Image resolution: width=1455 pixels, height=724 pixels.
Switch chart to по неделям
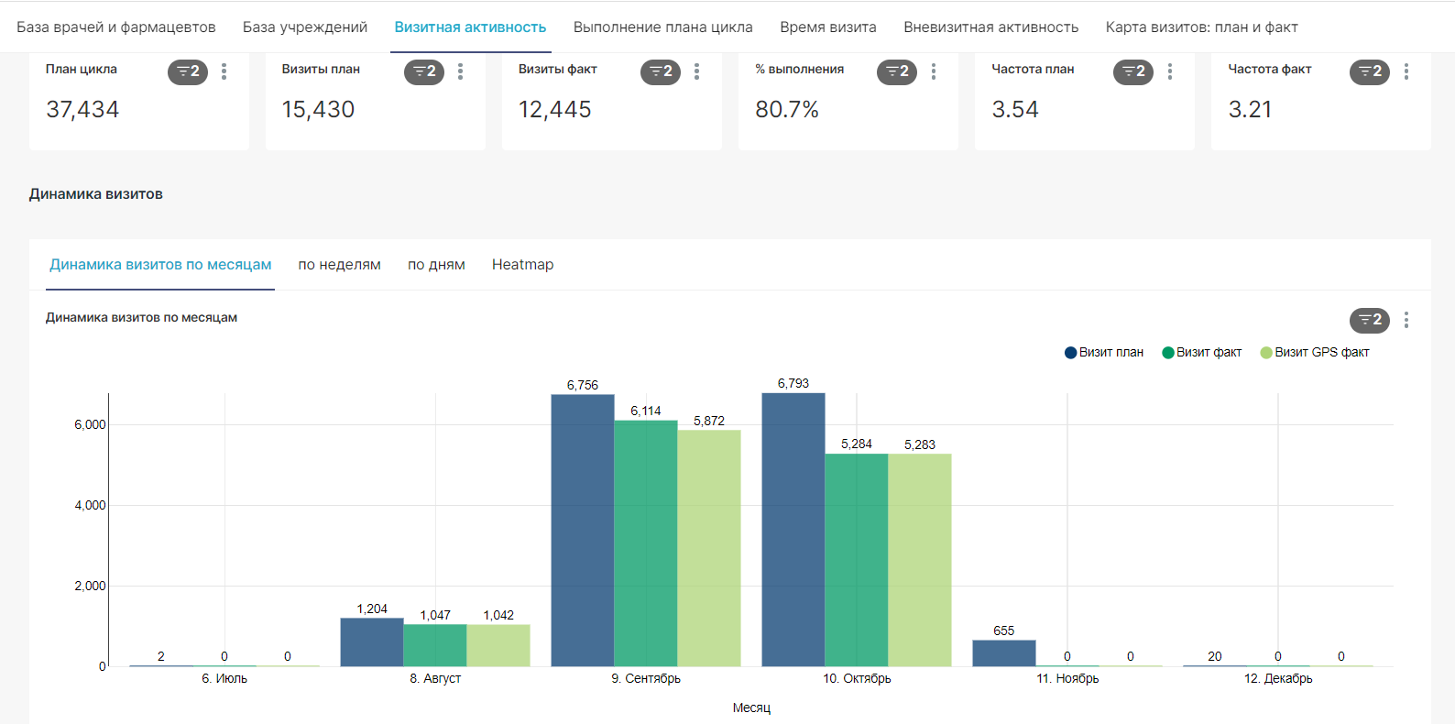click(x=339, y=265)
